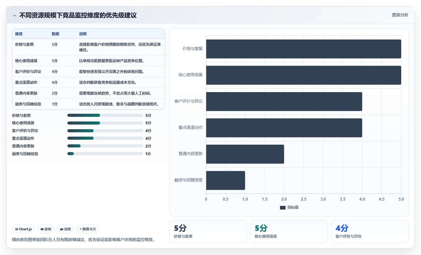Screen dimensions: 421x255
Task: Click the 维度 column header in the table
Action: [19, 34]
